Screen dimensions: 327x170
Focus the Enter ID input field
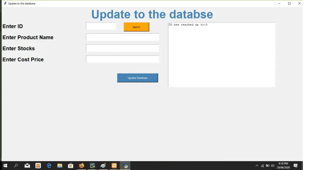click(x=101, y=26)
